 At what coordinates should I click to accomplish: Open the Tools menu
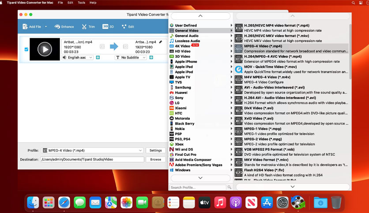(x=81, y=3)
